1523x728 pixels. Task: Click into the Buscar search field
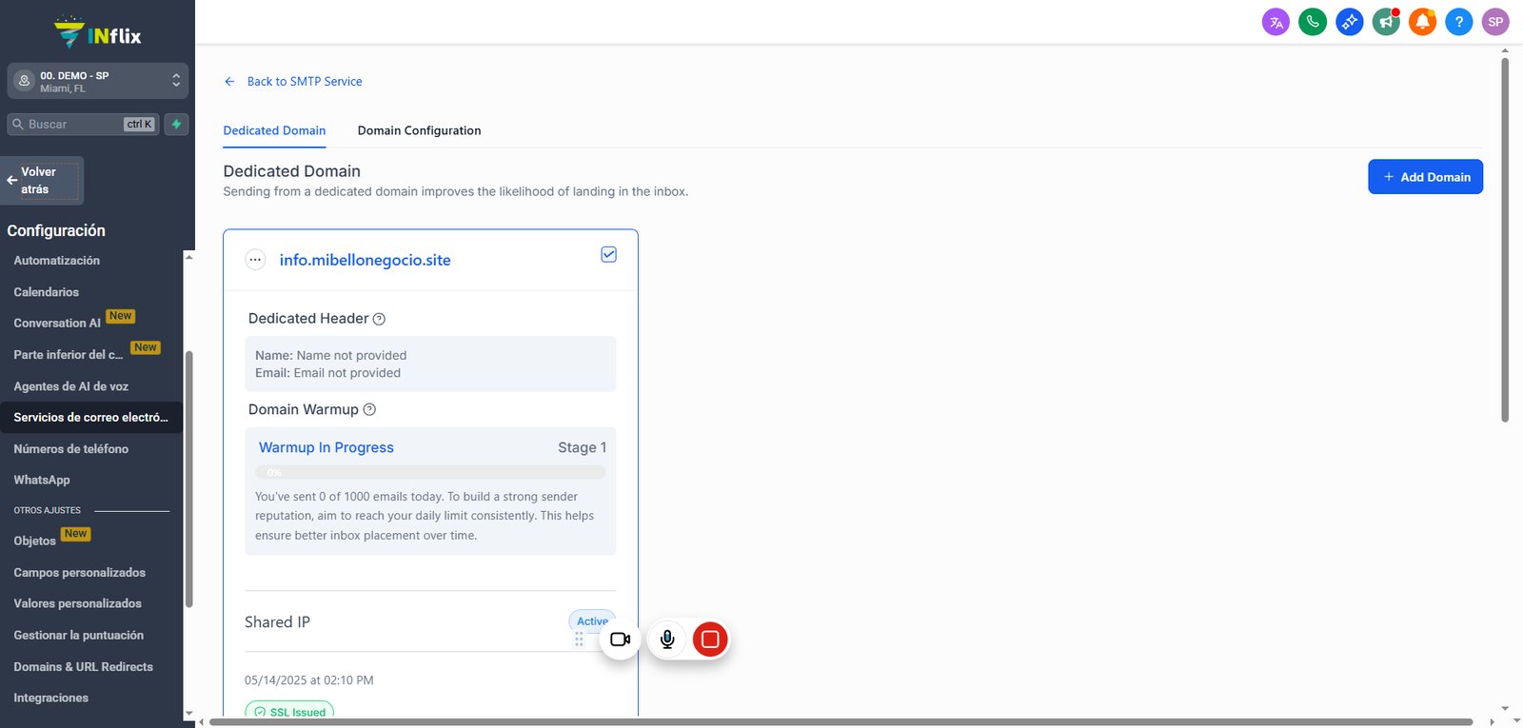coord(83,124)
